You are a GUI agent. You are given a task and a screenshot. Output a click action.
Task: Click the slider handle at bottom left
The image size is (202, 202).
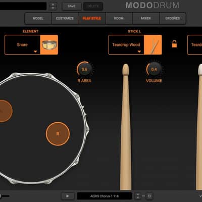pyautogui.click(x=1, y=196)
